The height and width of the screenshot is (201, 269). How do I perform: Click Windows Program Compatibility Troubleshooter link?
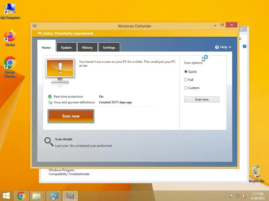[69, 172]
